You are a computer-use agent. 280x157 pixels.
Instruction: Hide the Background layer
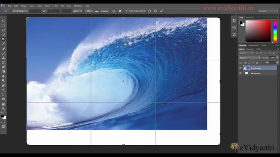click(x=240, y=73)
